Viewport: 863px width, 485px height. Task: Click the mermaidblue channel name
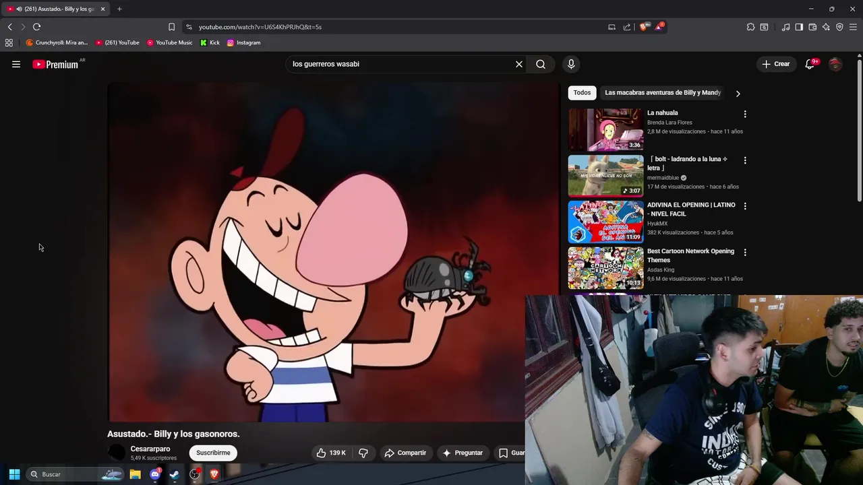click(x=663, y=178)
